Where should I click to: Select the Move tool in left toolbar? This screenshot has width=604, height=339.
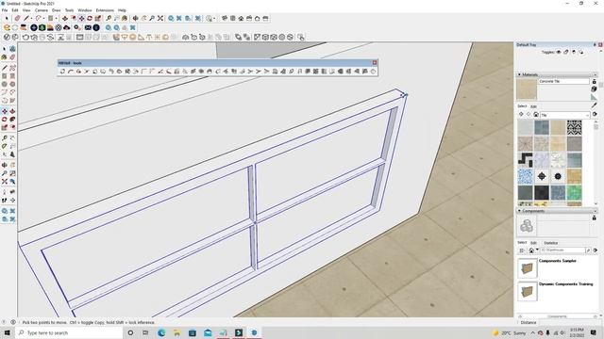5,111
